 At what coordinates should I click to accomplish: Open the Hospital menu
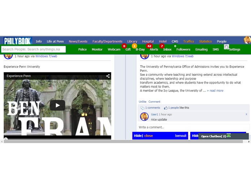tap(148, 41)
